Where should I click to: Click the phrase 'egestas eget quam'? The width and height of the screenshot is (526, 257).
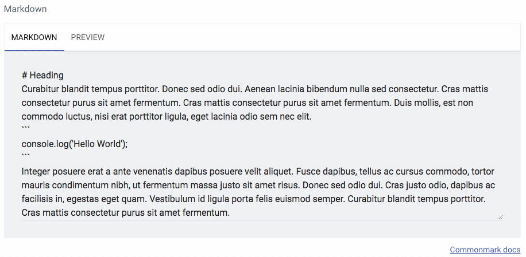point(98,199)
